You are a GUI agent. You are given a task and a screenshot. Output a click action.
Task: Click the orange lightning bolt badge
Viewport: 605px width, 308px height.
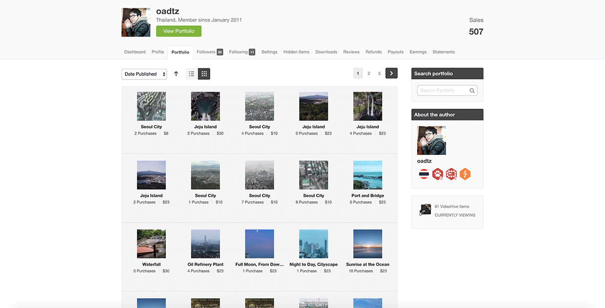465,174
